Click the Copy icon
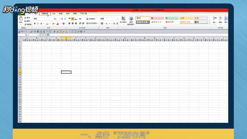This screenshot has width=247, height=139. click(x=25, y=21)
